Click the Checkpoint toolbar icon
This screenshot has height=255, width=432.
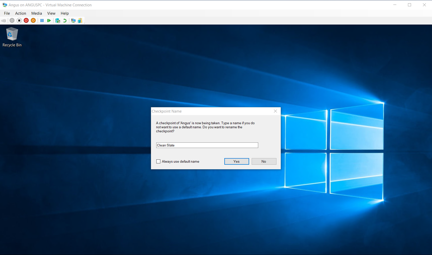(58, 21)
